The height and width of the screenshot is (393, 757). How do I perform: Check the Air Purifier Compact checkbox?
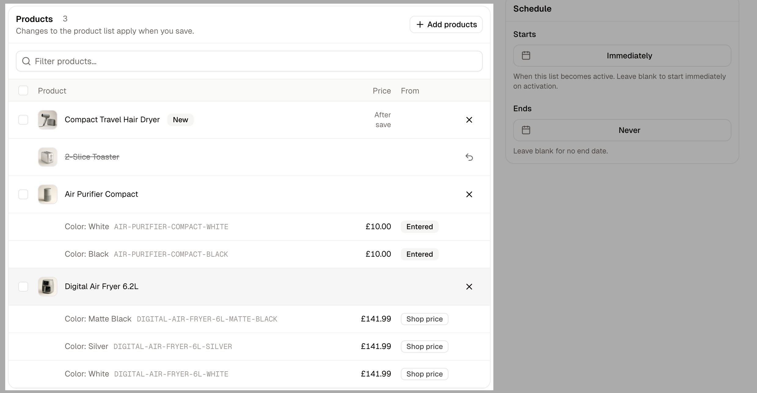[23, 194]
